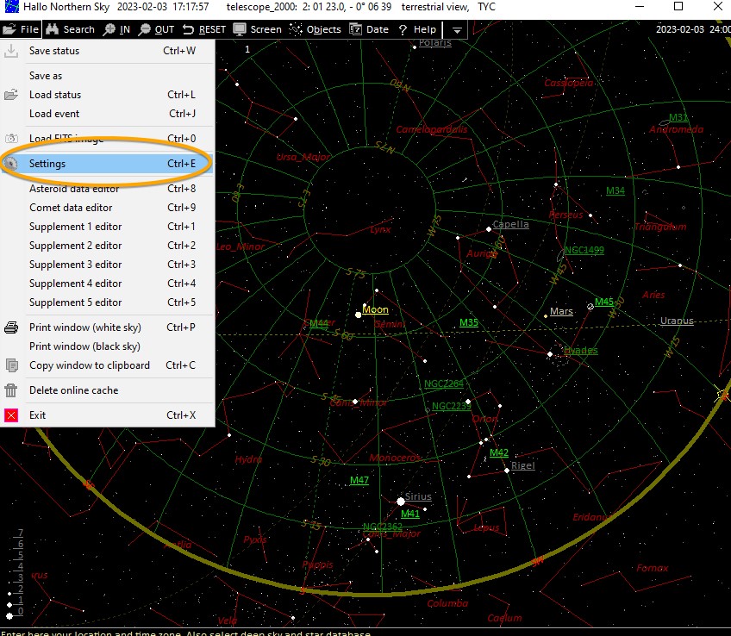731x636 pixels.
Task: Click the Moon label on the map
Action: [375, 309]
